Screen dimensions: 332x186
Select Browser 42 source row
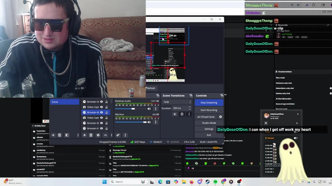[96, 123]
